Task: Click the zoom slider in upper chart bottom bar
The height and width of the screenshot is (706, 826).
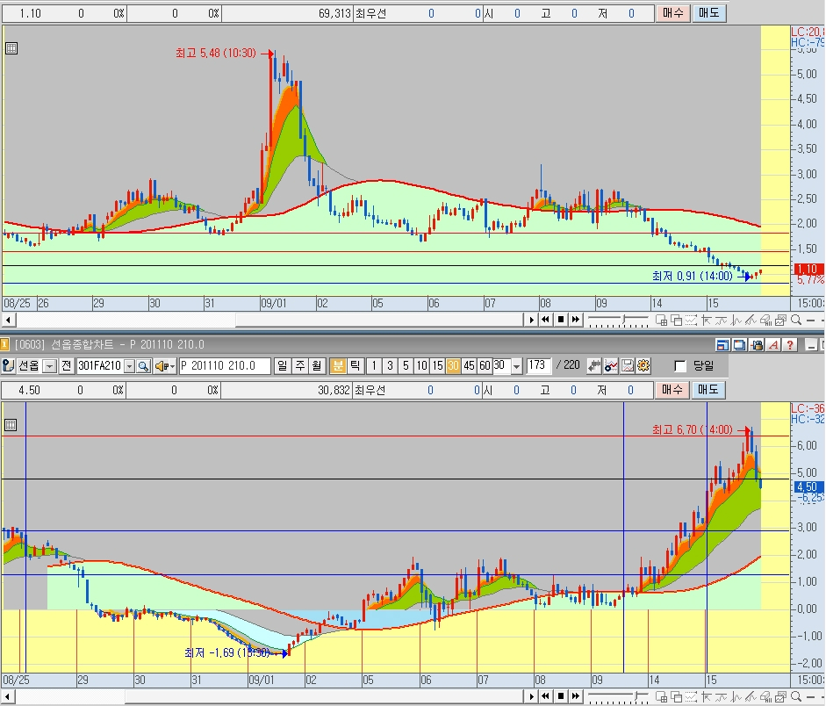Action: click(x=623, y=319)
